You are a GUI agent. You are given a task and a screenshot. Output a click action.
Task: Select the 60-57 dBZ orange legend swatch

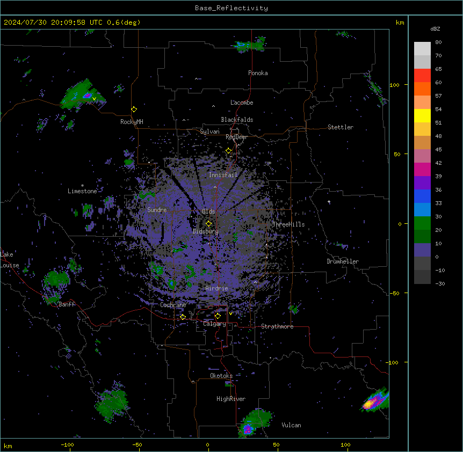click(422, 89)
